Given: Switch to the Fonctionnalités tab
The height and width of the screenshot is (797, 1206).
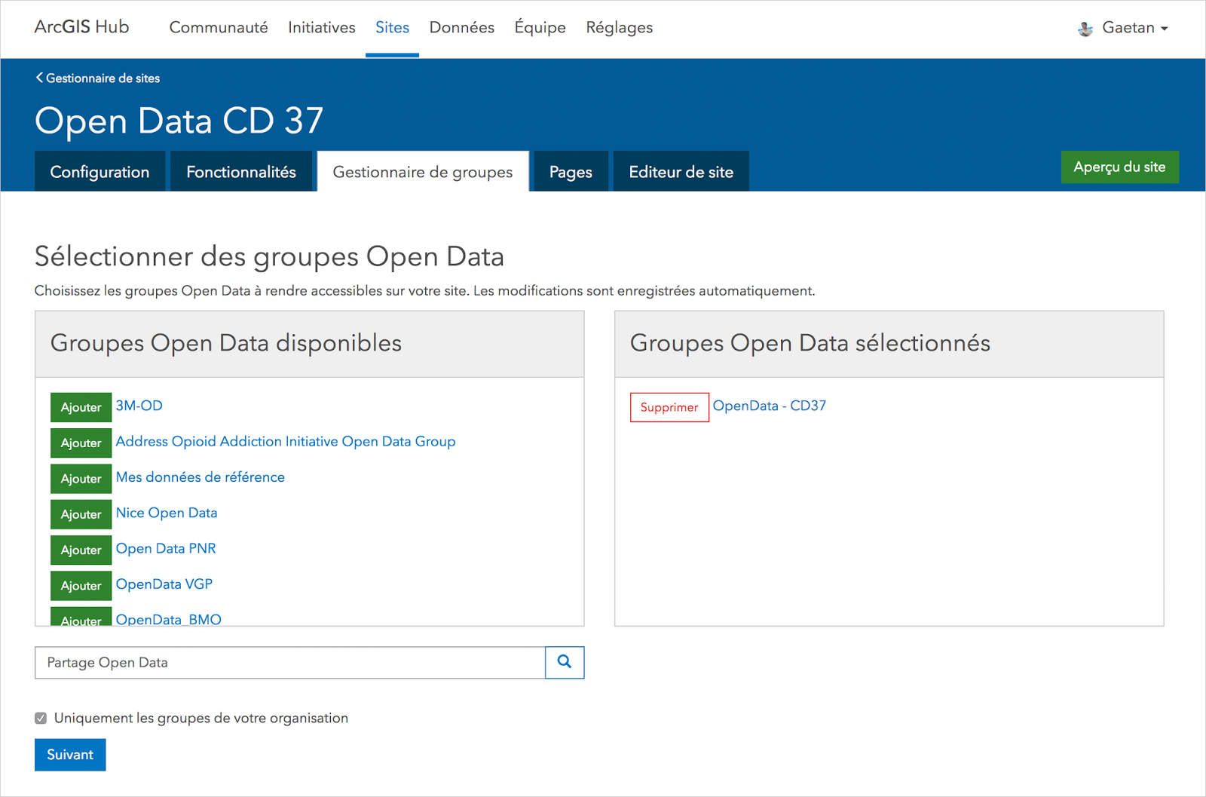Looking at the screenshot, I should coord(241,171).
